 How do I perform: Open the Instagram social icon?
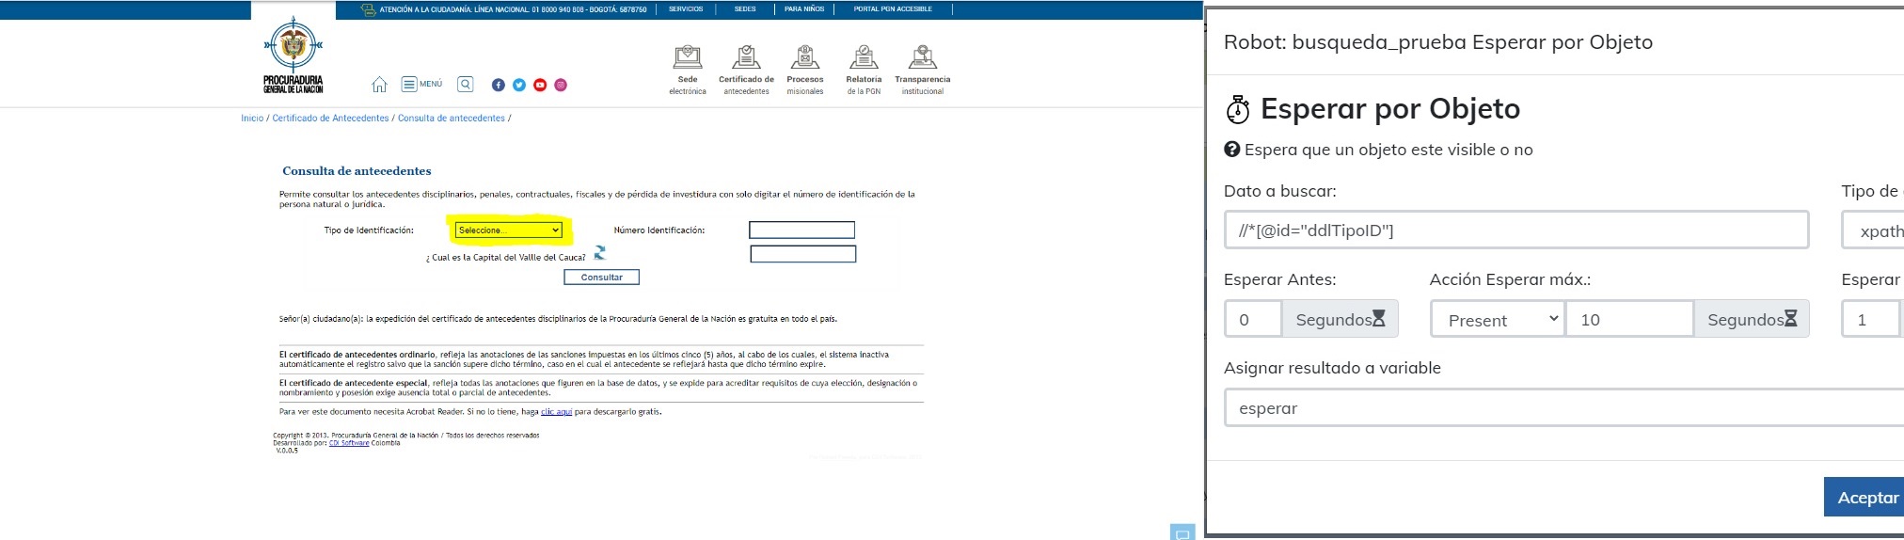tap(561, 85)
